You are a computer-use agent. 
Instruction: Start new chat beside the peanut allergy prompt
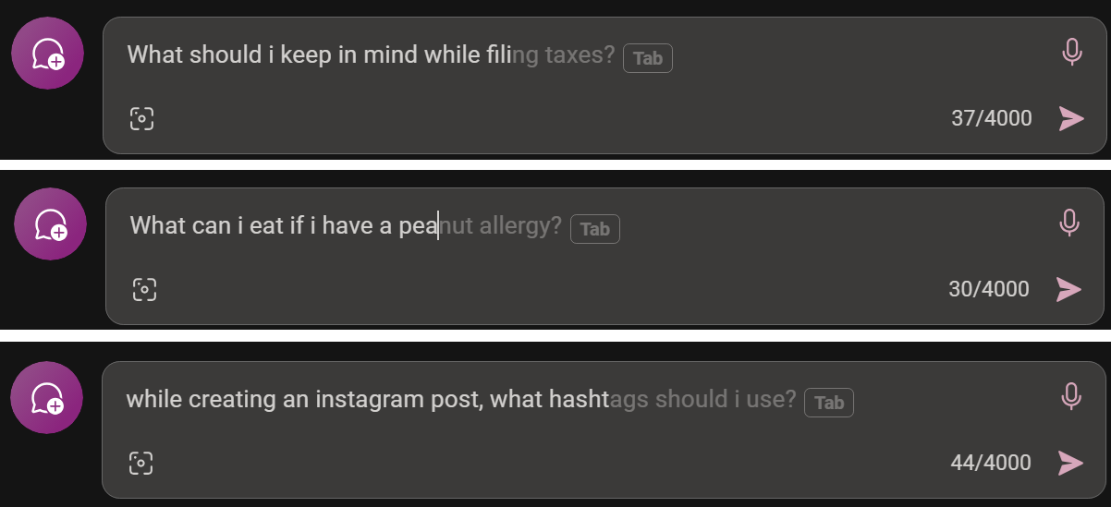[50, 224]
